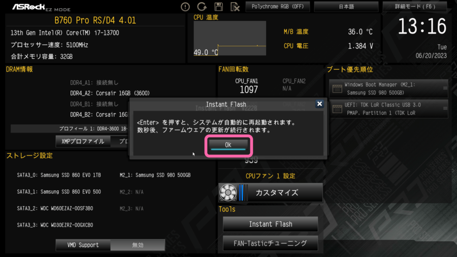This screenshot has height=257, width=457.
Task: Open the 日本語 language selector
Action: (346, 7)
